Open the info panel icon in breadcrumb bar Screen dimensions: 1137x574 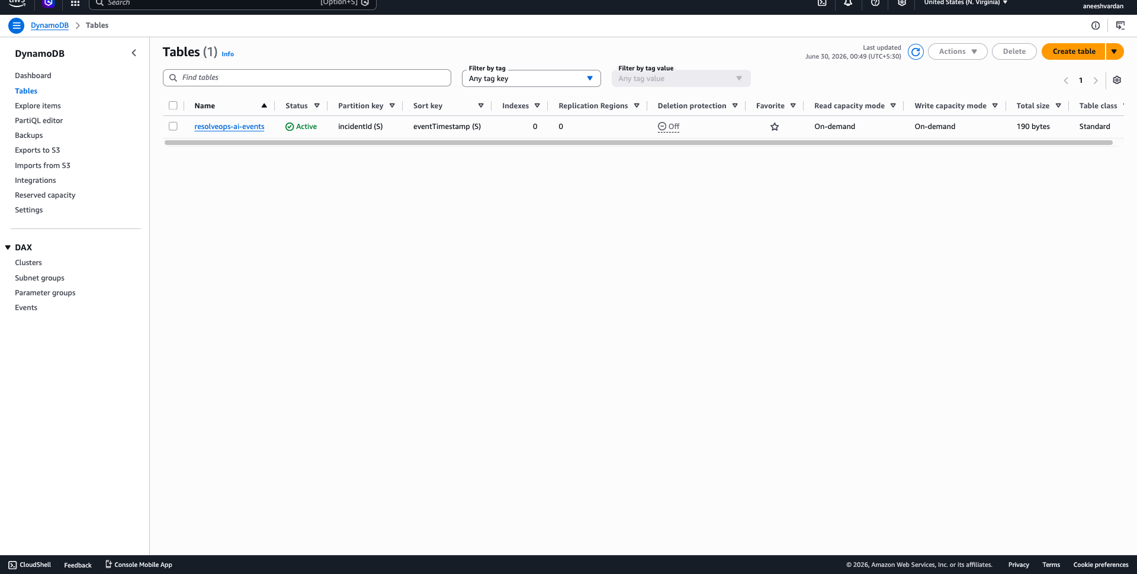[x=1096, y=25]
